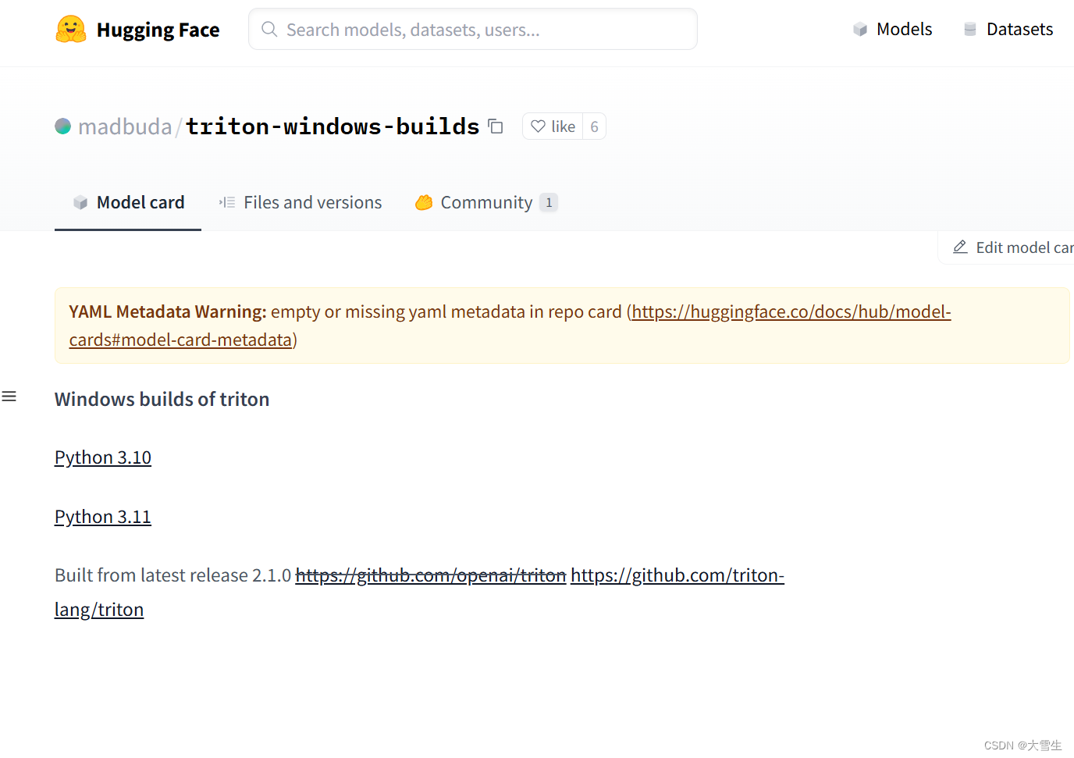Open the Models navigation item
The height and width of the screenshot is (758, 1074).
[893, 30]
